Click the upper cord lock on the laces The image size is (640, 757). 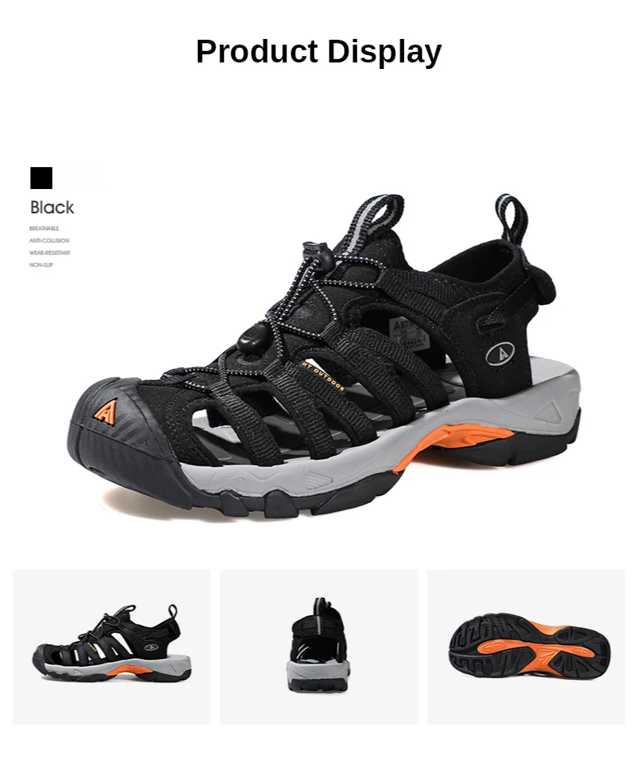(316, 256)
